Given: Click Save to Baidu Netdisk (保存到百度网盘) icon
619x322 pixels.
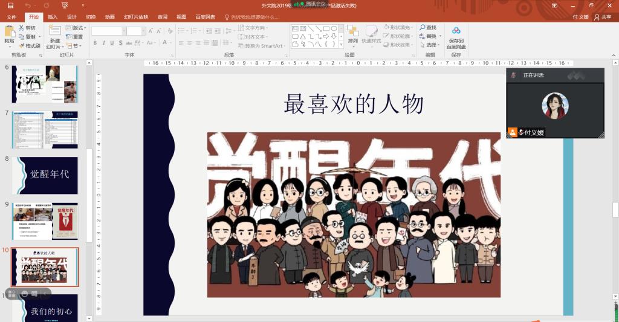Looking at the screenshot, I should tap(456, 37).
